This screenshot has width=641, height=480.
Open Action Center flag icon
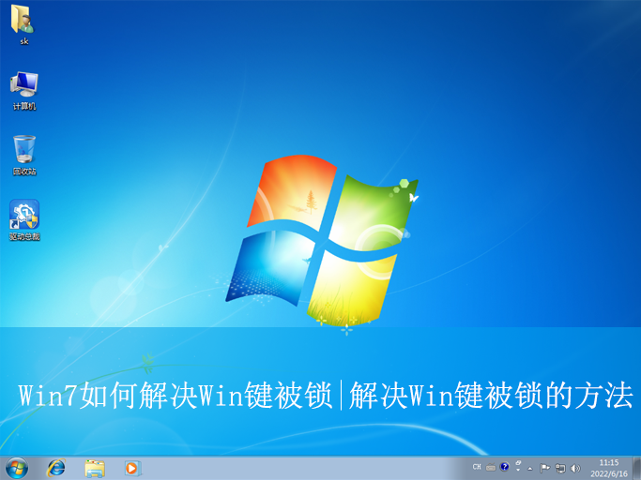coord(544,467)
